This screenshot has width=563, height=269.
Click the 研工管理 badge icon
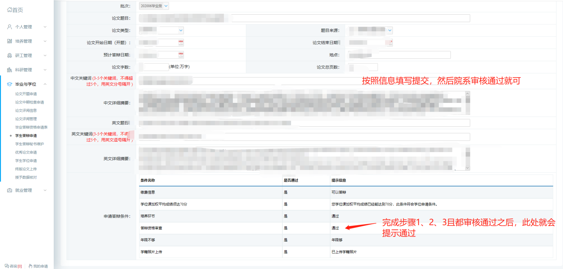point(9,56)
